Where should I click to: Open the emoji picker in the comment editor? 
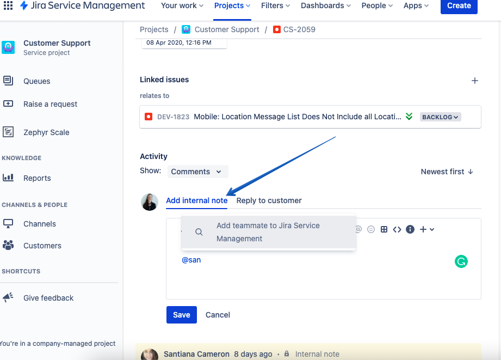(x=371, y=229)
